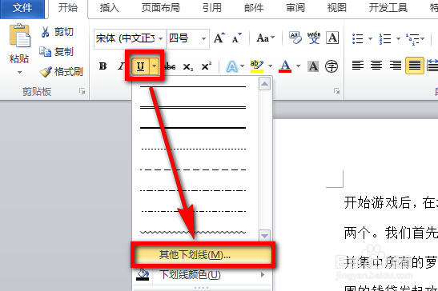
Task: Select 其他下划线(M)... menu item
Action: (203, 255)
